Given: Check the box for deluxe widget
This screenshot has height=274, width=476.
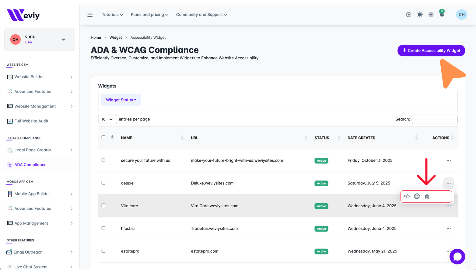Looking at the screenshot, I should click(103, 183).
